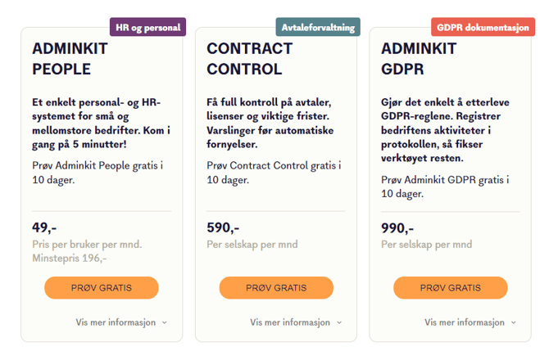549x351 pixels.
Task: Select the Avtaleforvaltning tag
Action: point(318,27)
